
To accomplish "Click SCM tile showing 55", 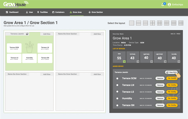I will click(119, 57).
